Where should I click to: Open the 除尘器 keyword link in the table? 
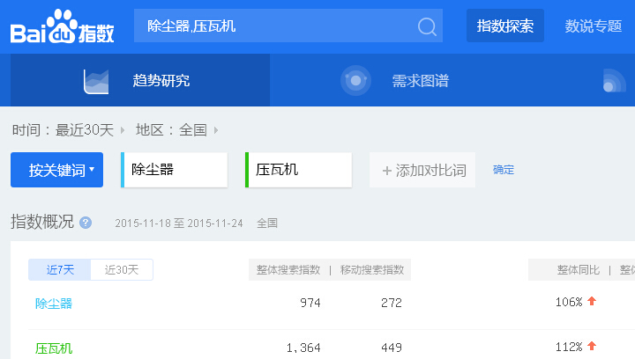click(54, 304)
